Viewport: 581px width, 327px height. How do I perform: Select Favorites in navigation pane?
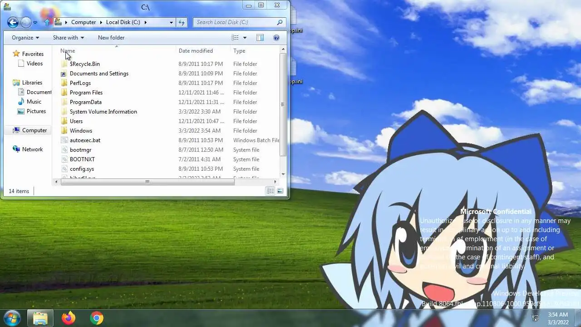point(33,54)
